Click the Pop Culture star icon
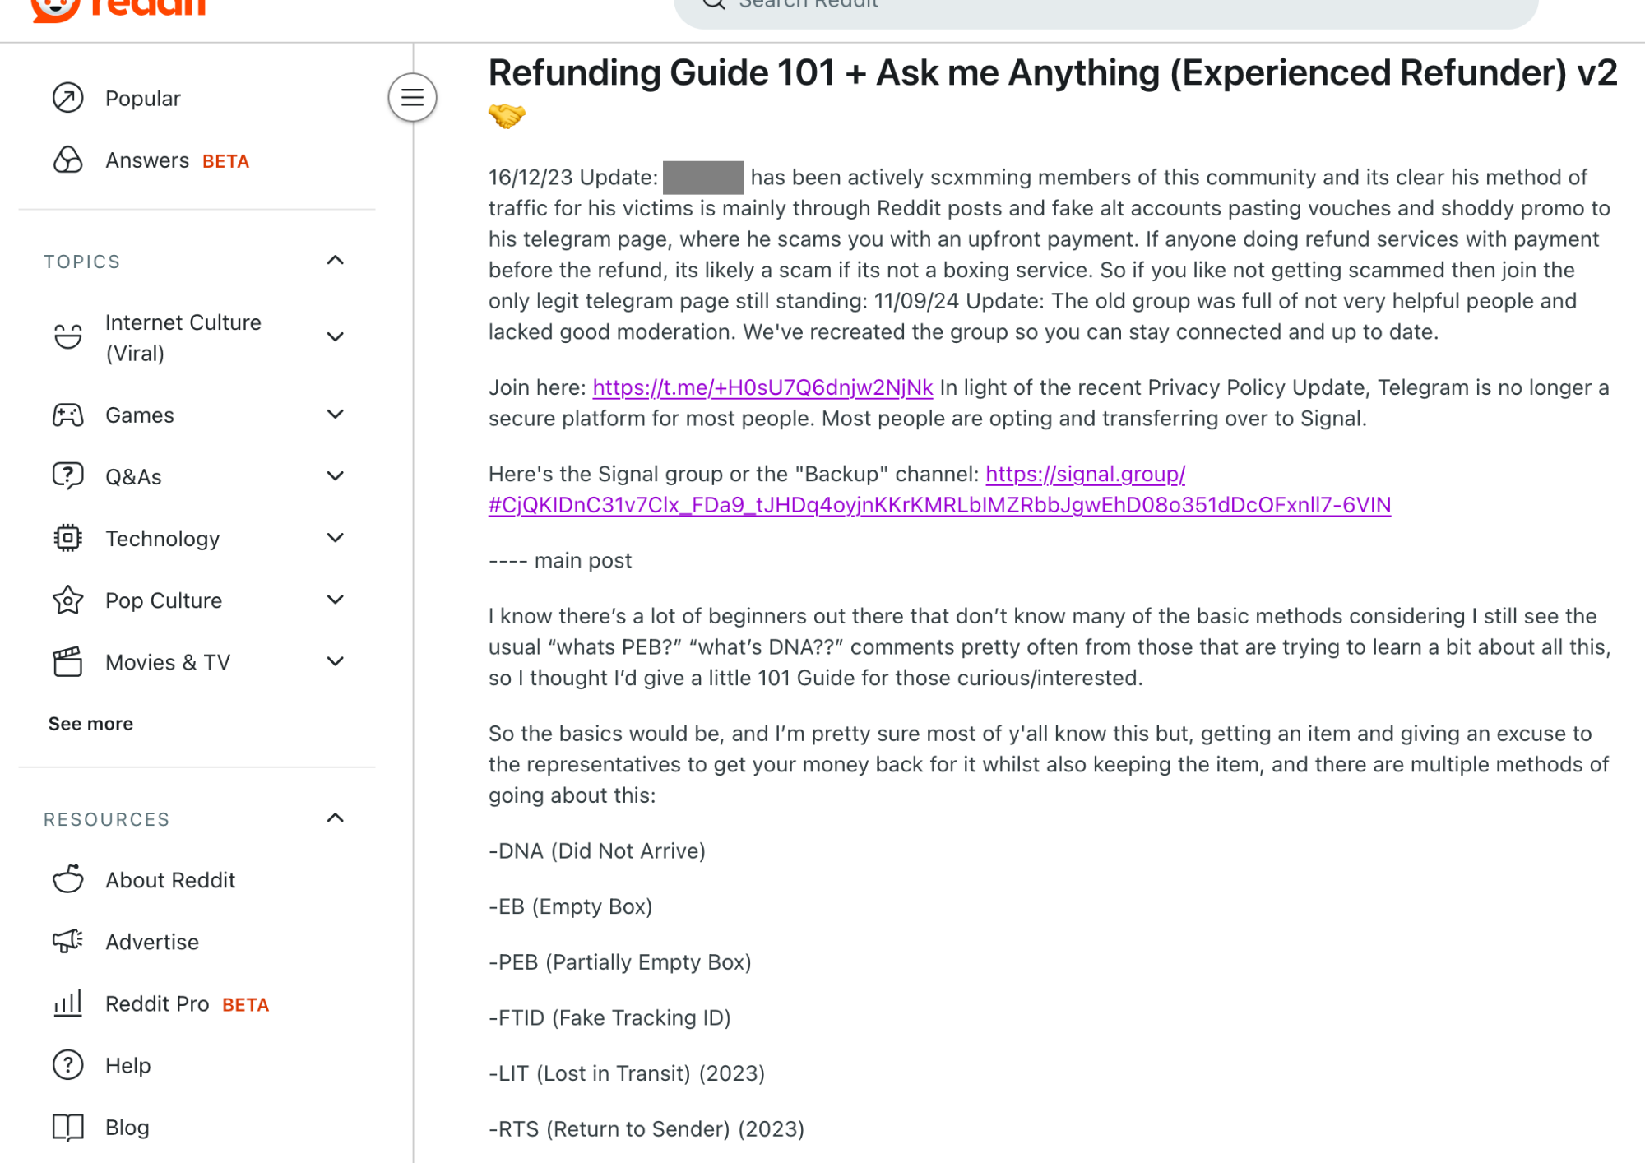The image size is (1645, 1163). click(x=67, y=600)
